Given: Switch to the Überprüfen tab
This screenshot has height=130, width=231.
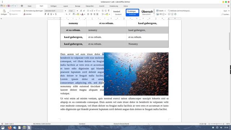Looking at the screenshot, I should [x=90, y=6].
